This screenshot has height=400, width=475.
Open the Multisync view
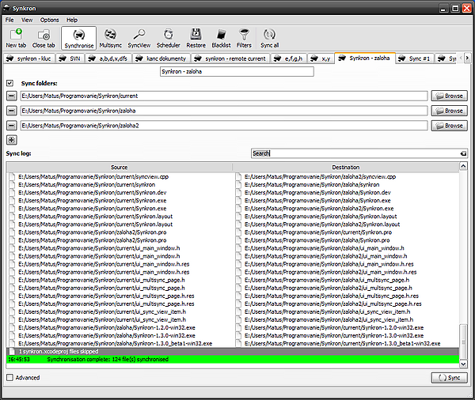pos(111,38)
